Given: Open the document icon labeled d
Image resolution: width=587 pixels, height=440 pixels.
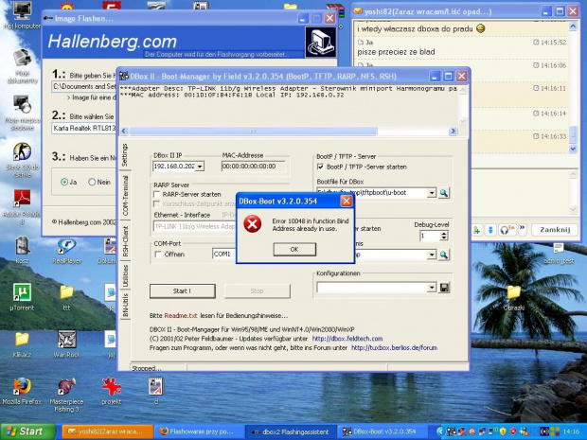Looking at the screenshot, I should (x=155, y=391).
